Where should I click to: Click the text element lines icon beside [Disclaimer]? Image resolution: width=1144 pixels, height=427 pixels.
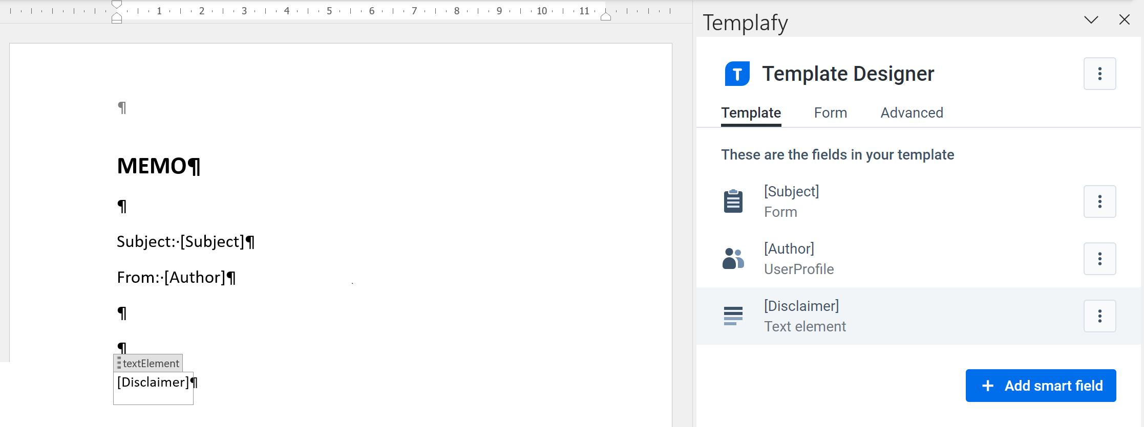(x=733, y=316)
